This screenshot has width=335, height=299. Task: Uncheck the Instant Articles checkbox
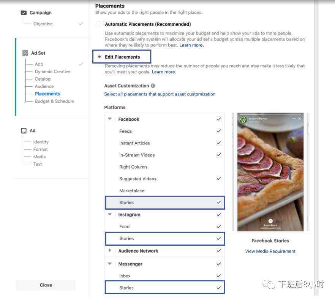point(219,143)
